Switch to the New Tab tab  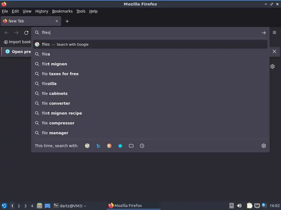click(31, 21)
